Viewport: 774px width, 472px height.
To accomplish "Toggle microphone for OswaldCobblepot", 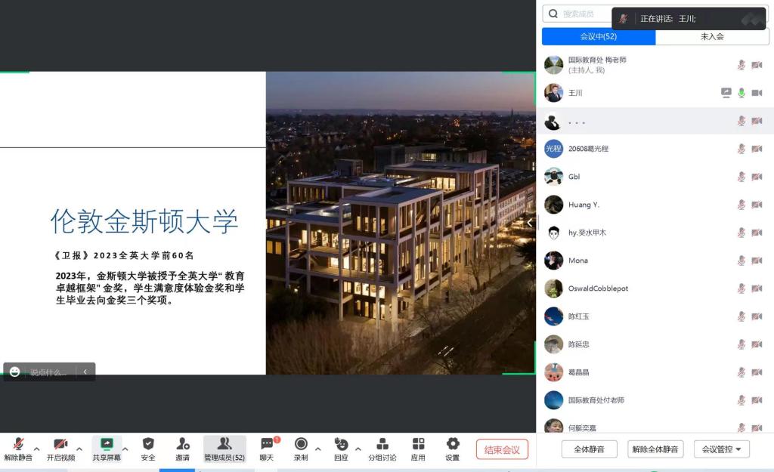I will 741,288.
